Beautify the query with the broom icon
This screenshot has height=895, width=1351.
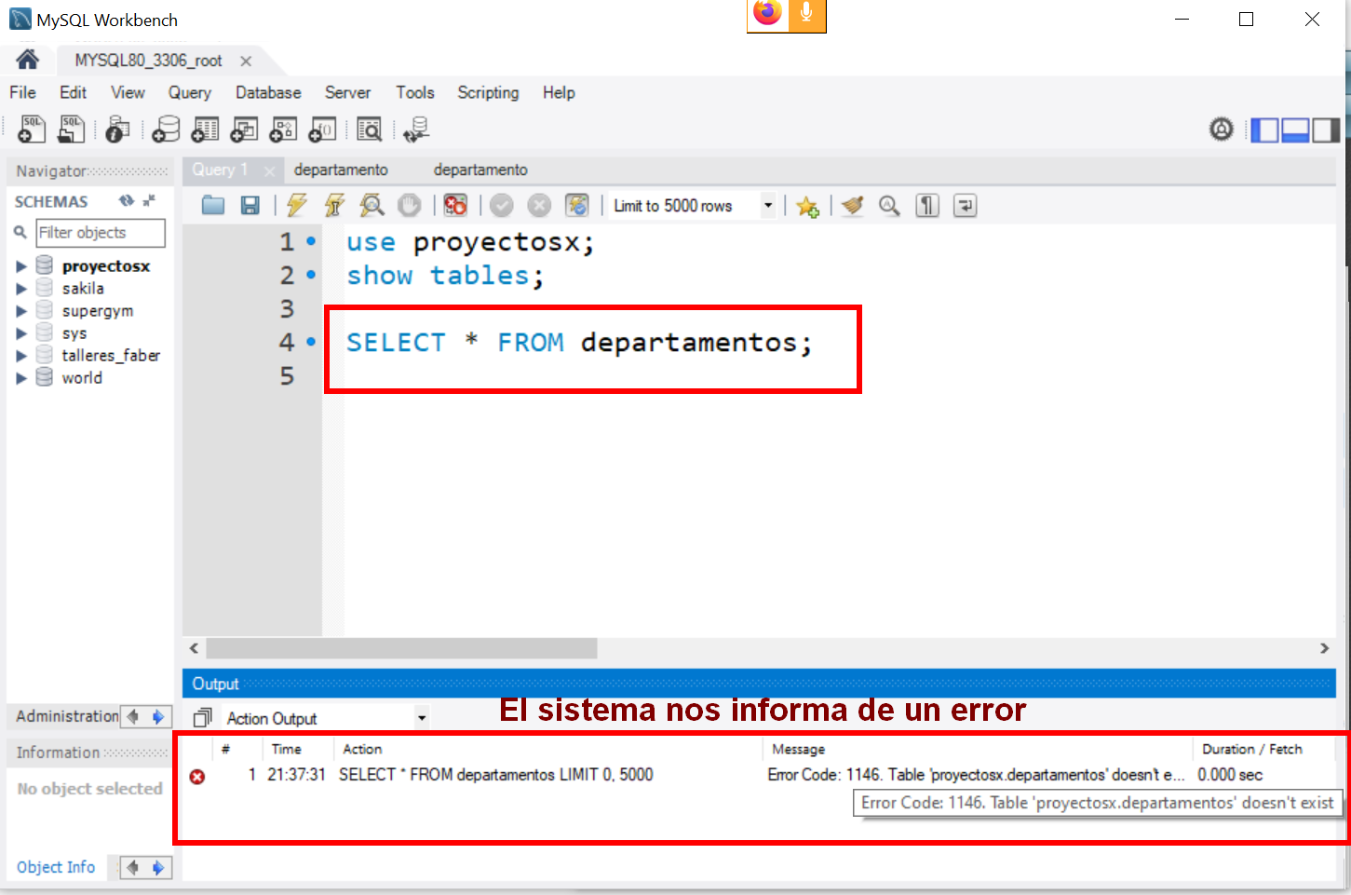pos(852,206)
